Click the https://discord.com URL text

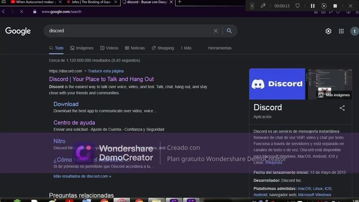point(66,71)
